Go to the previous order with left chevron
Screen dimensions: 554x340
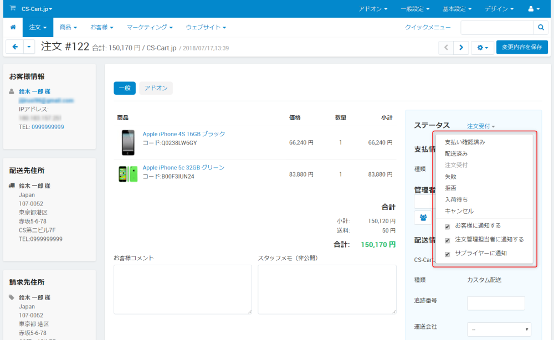tap(446, 47)
